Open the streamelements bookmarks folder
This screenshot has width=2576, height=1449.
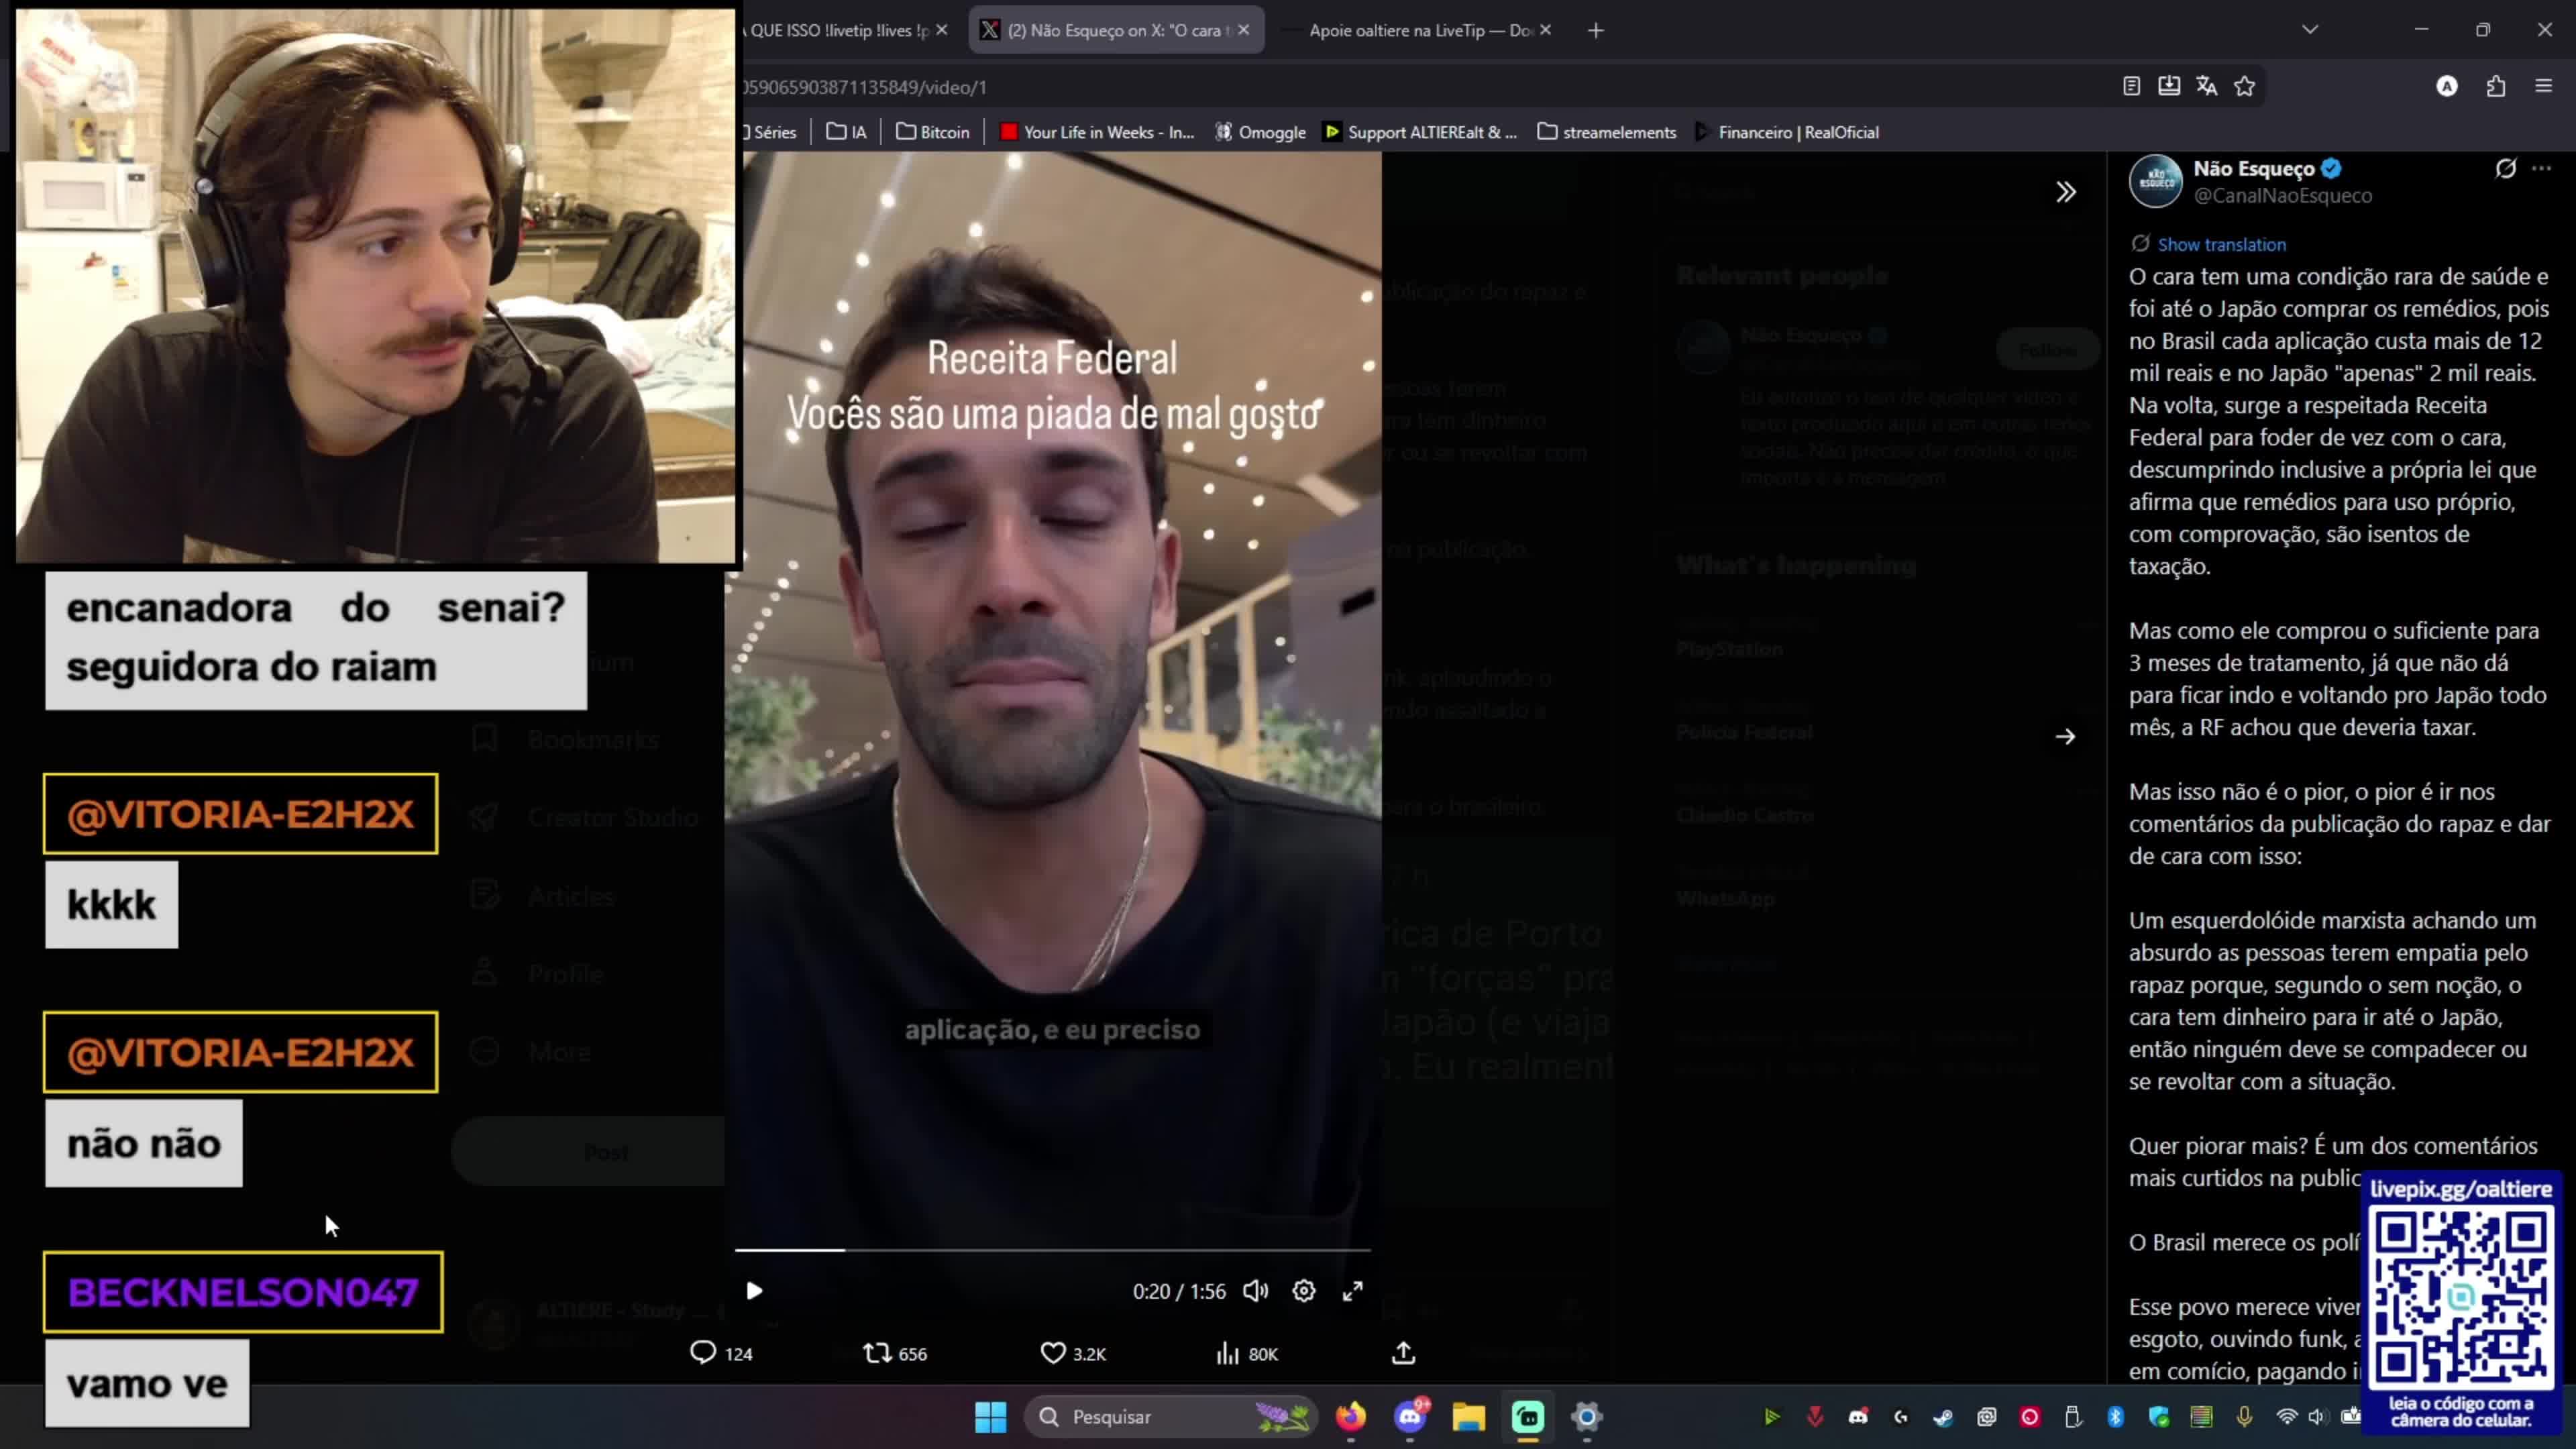[x=1607, y=132]
